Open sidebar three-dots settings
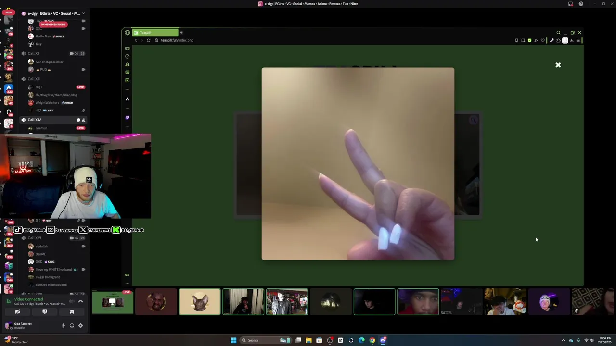Image resolution: width=616 pixels, height=346 pixels. [127, 283]
